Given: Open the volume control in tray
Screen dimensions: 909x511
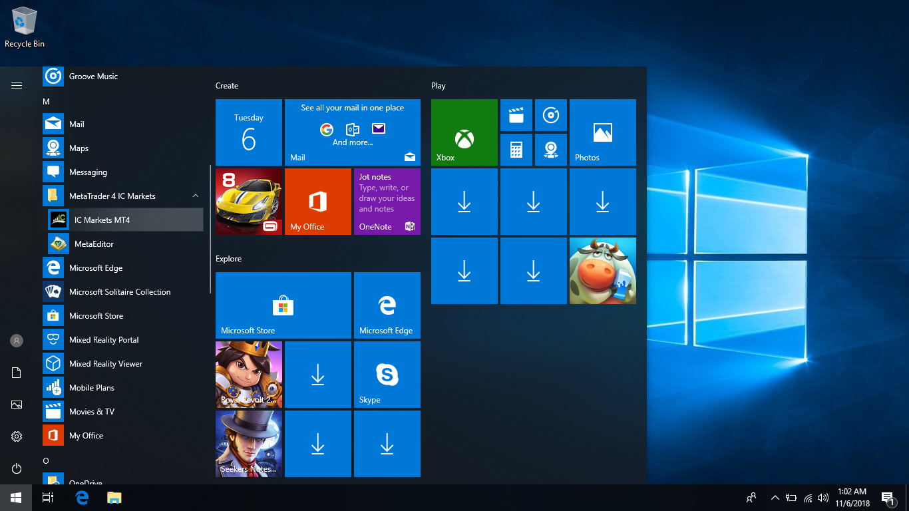Looking at the screenshot, I should 823,498.
